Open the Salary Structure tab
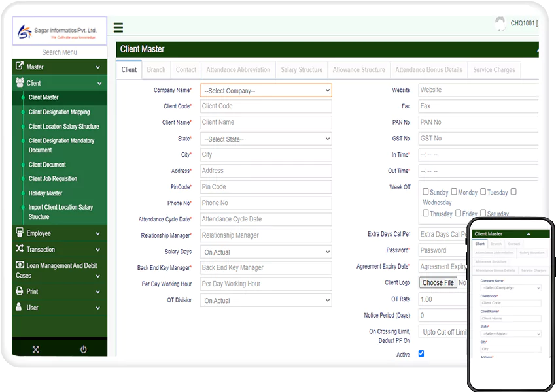Viewport: 556px width, 392px height. 302,70
